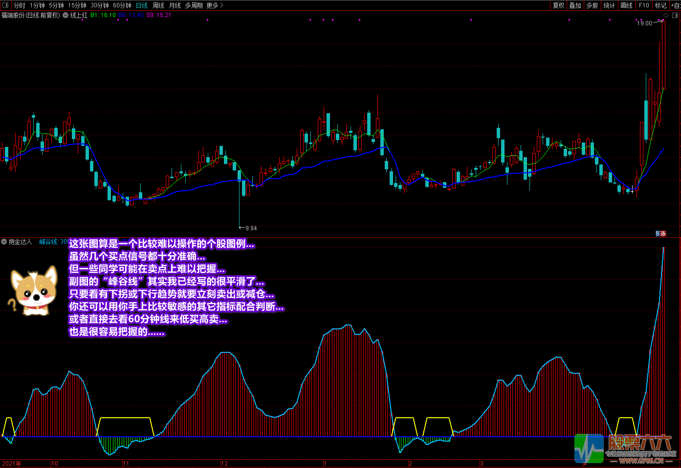Viewport: 681px width, 468px height.
Task: Open the 抱金达人 indicator dropdown arrow
Action: tap(4, 242)
